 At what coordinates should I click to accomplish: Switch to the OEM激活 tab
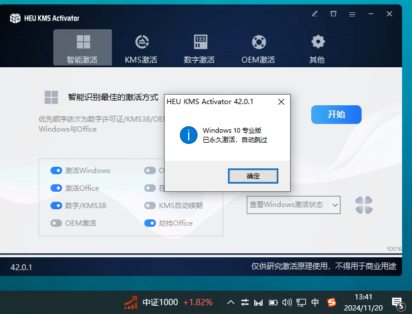pos(258,49)
